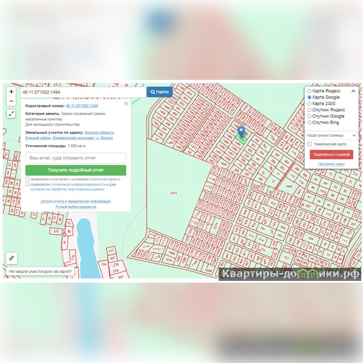Enable the Тематическая карта checkbox
The width and height of the screenshot is (363, 363).
[309, 144]
